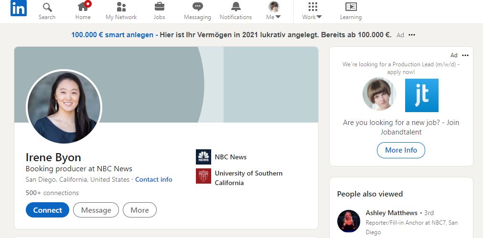Open Ashley Matthews profile thumbnail
Image resolution: width=483 pixels, height=238 pixels.
[x=349, y=221]
